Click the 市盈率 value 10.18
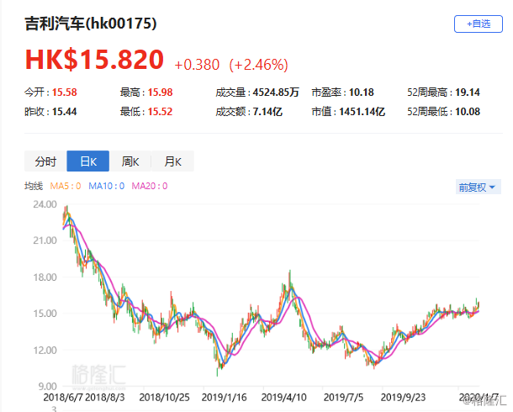513x412 pixels. [361, 92]
